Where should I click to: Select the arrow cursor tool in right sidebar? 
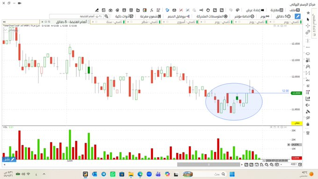[x=308, y=19]
